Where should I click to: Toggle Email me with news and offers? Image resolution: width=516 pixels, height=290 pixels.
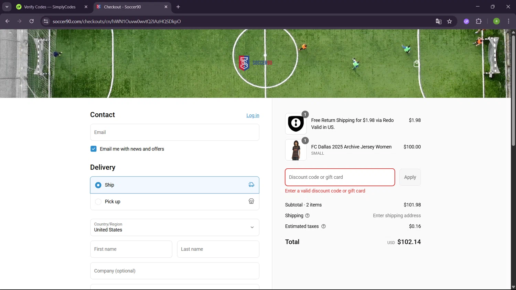click(x=94, y=149)
